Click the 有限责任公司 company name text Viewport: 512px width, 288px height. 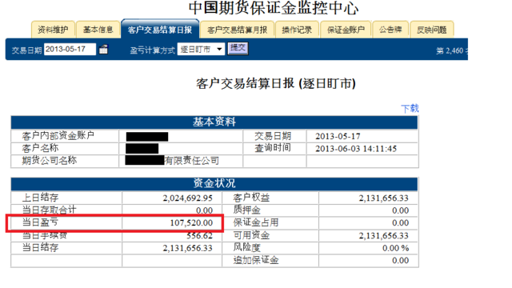pos(191,161)
